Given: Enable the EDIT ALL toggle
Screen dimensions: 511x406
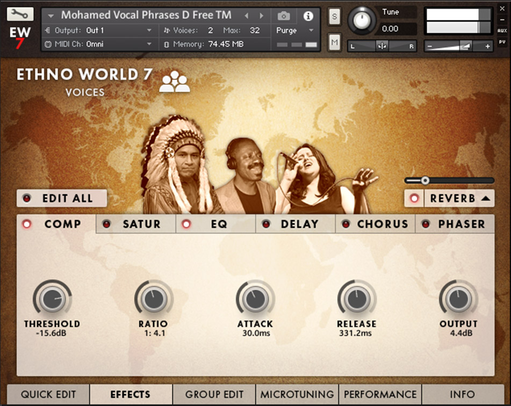Looking at the screenshot, I should pos(27,198).
